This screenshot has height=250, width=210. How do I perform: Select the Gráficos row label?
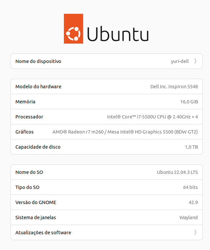[x=25, y=132]
